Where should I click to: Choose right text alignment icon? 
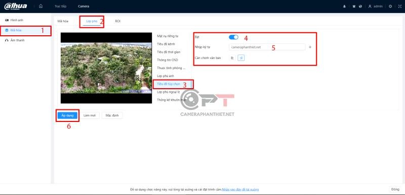[x=241, y=58]
